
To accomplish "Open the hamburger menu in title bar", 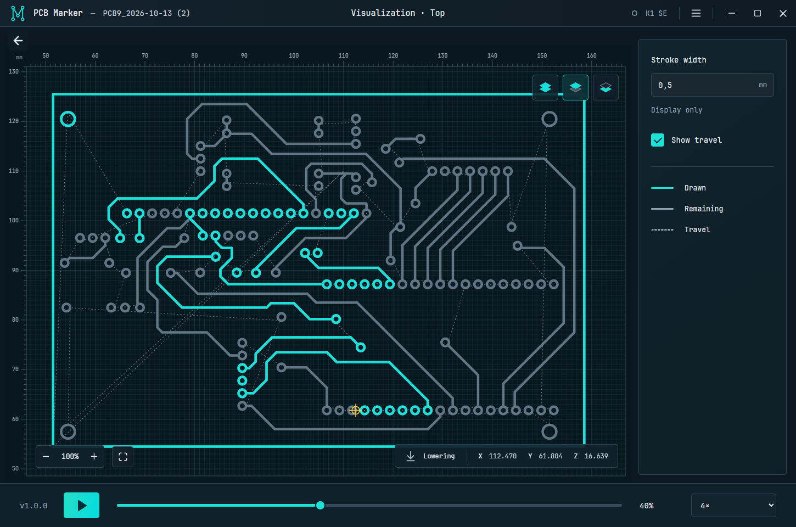I will pyautogui.click(x=696, y=13).
